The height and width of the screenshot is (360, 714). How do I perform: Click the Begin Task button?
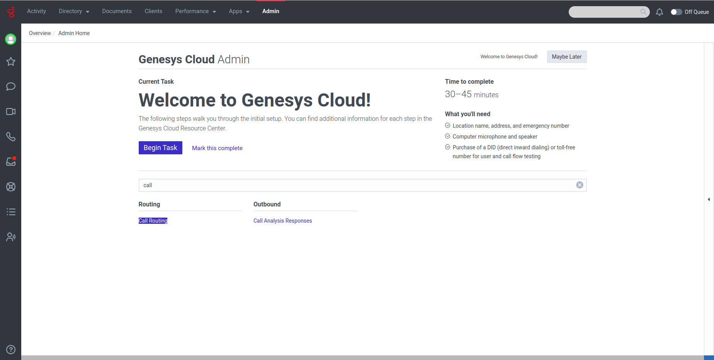point(160,148)
